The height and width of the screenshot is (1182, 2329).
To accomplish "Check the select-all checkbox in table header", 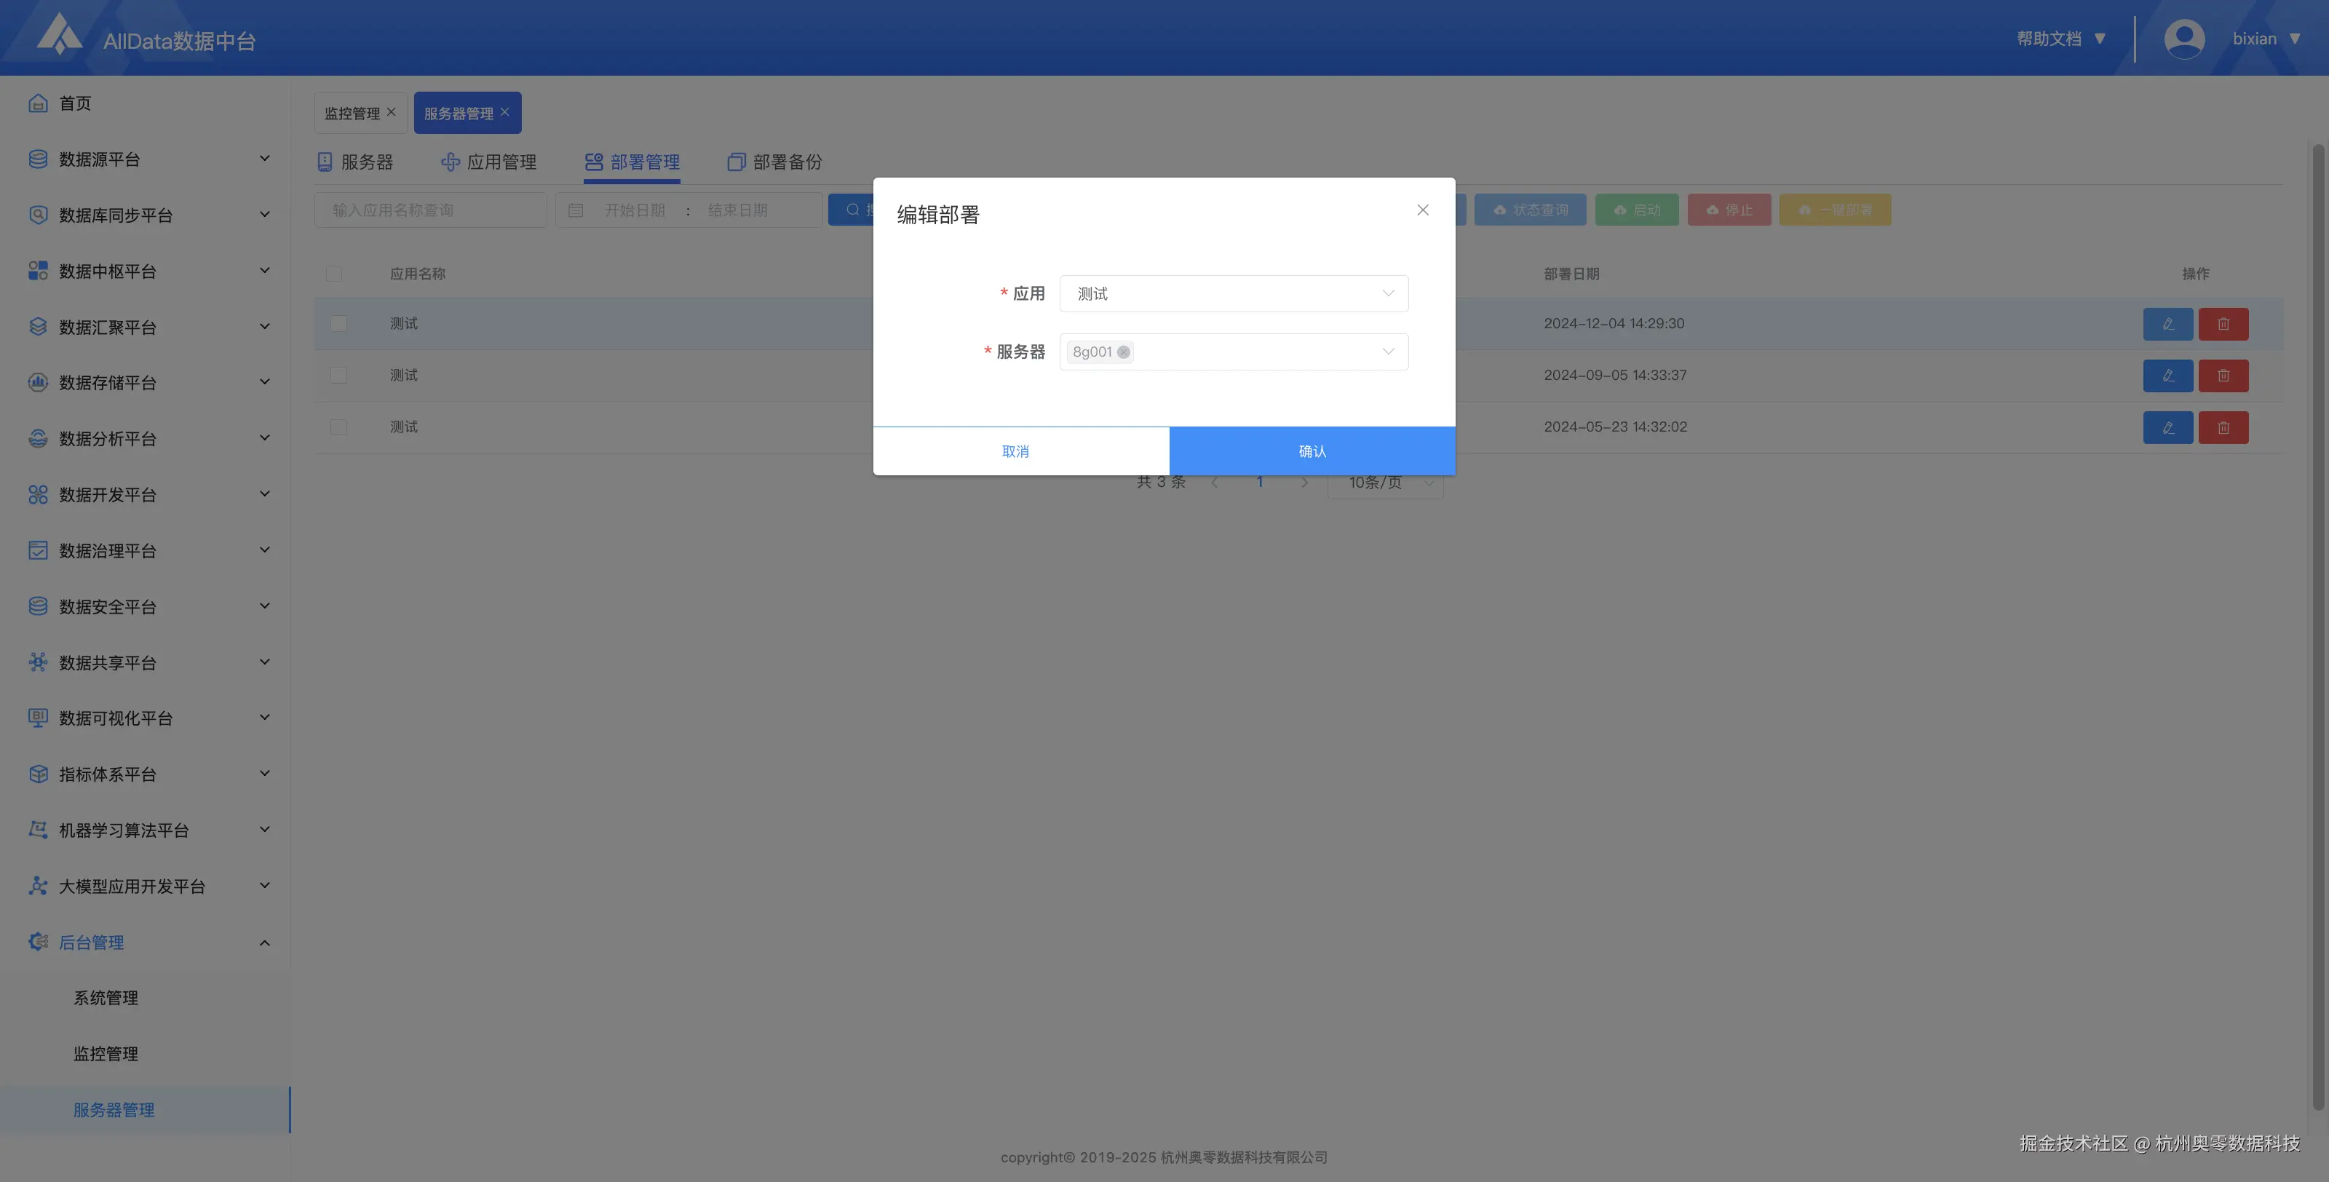I will coord(336,273).
